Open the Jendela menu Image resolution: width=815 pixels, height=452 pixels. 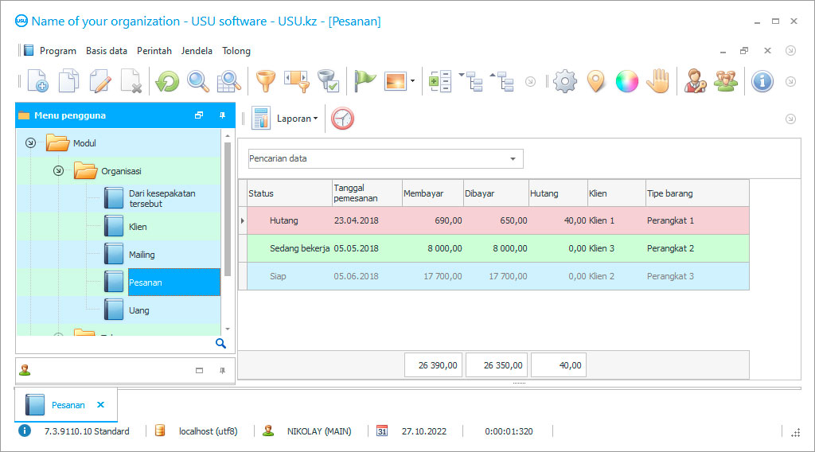click(197, 51)
